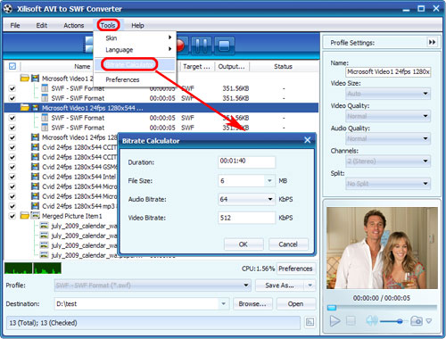The width and height of the screenshot is (446, 339).
Task: Click the stop conversion toolbar button
Action: [224, 45]
